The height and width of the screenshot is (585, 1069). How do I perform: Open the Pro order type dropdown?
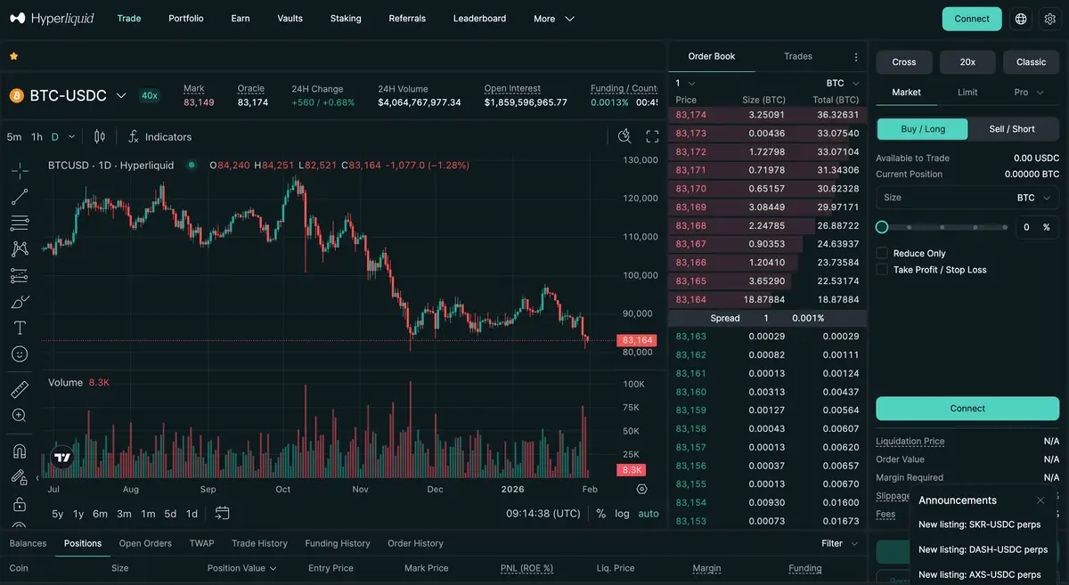pyautogui.click(x=1031, y=93)
